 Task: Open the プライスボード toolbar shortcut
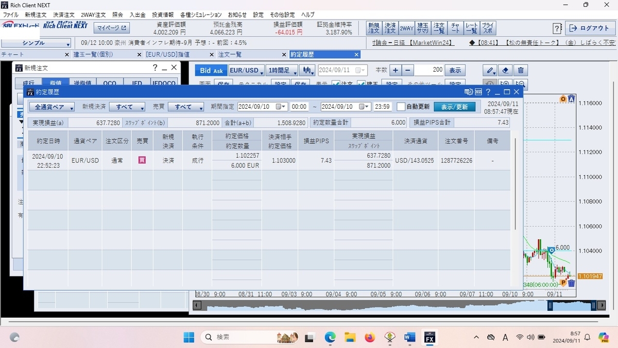tap(488, 28)
